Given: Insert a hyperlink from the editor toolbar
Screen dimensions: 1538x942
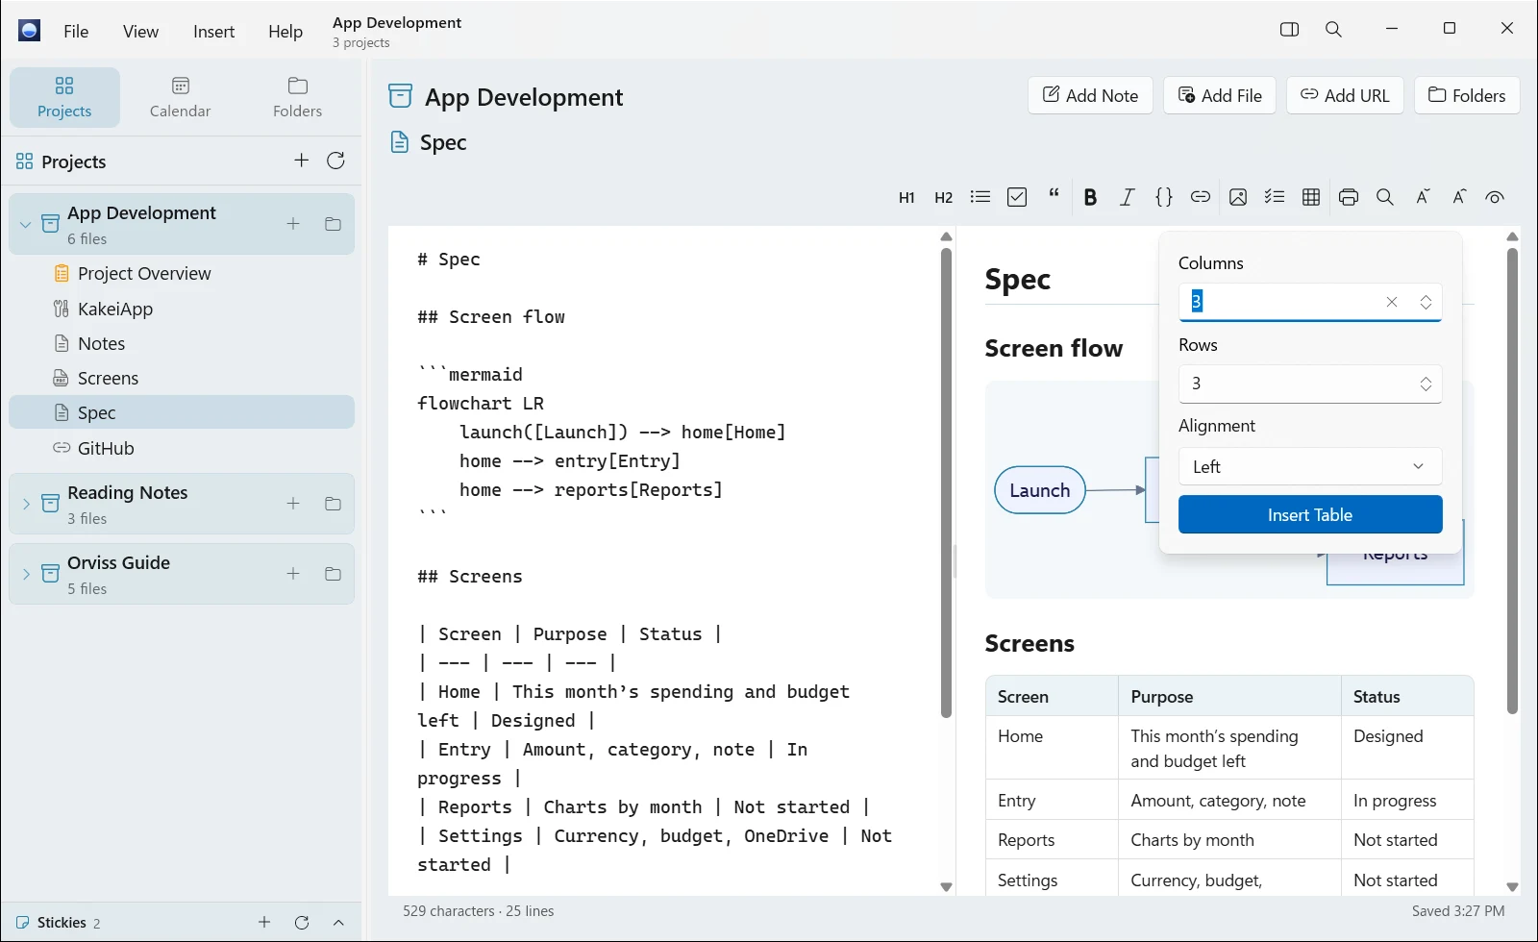Looking at the screenshot, I should [1201, 197].
